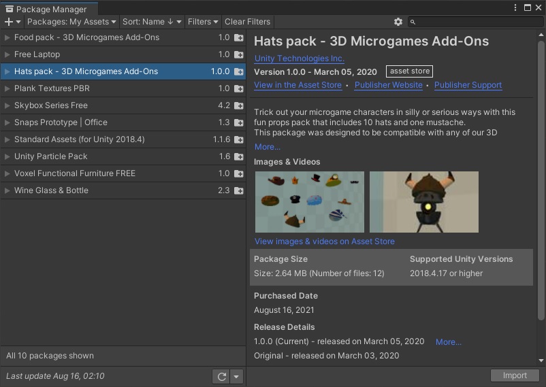Select Food pack - 3D Microgames Add-Ons
This screenshot has width=546, height=387.
point(123,37)
